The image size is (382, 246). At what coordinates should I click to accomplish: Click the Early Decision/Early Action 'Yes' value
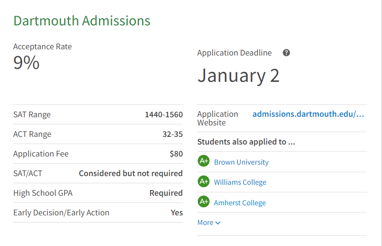click(177, 212)
